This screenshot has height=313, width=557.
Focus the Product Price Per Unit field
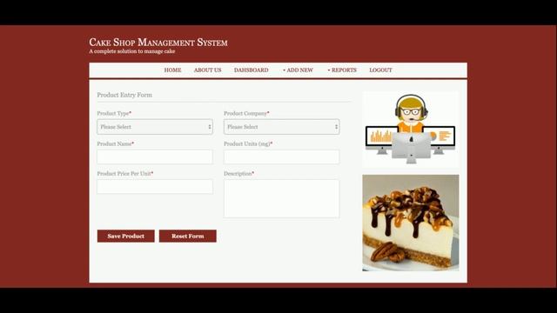click(155, 187)
